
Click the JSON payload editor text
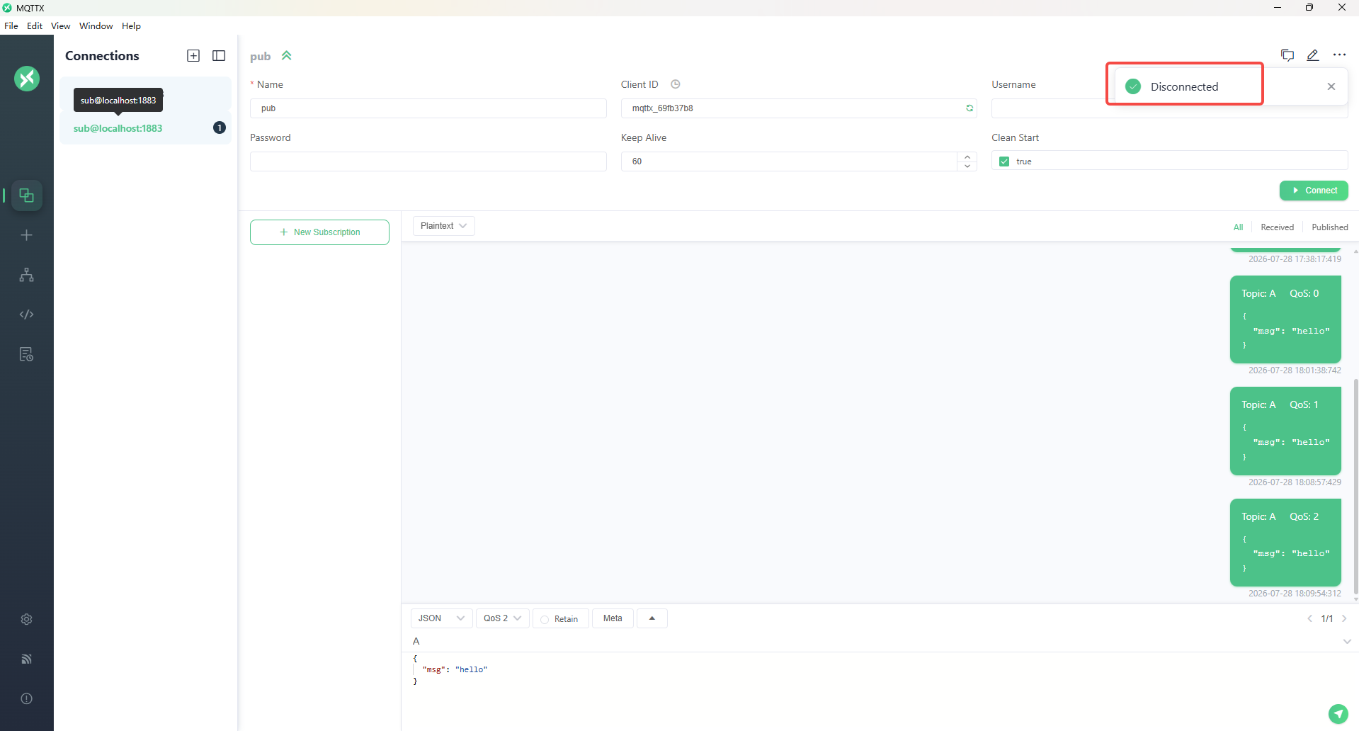pyautogui.click(x=450, y=669)
